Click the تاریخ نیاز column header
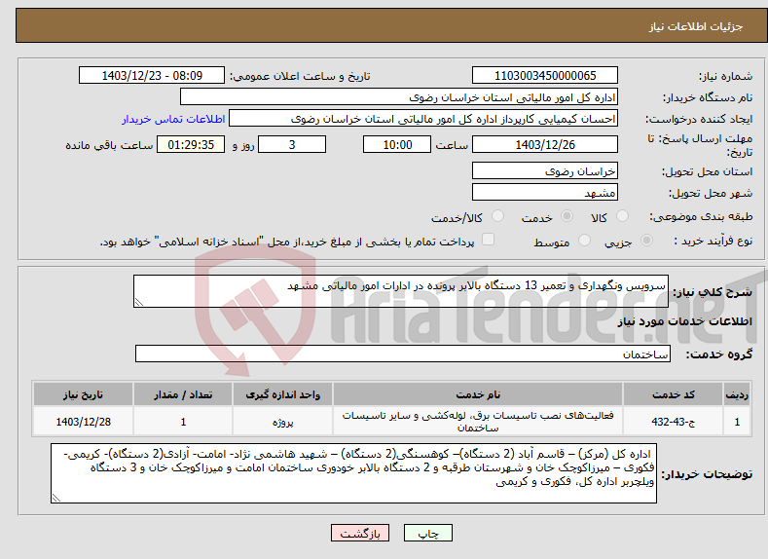The image size is (768, 559). [x=84, y=394]
